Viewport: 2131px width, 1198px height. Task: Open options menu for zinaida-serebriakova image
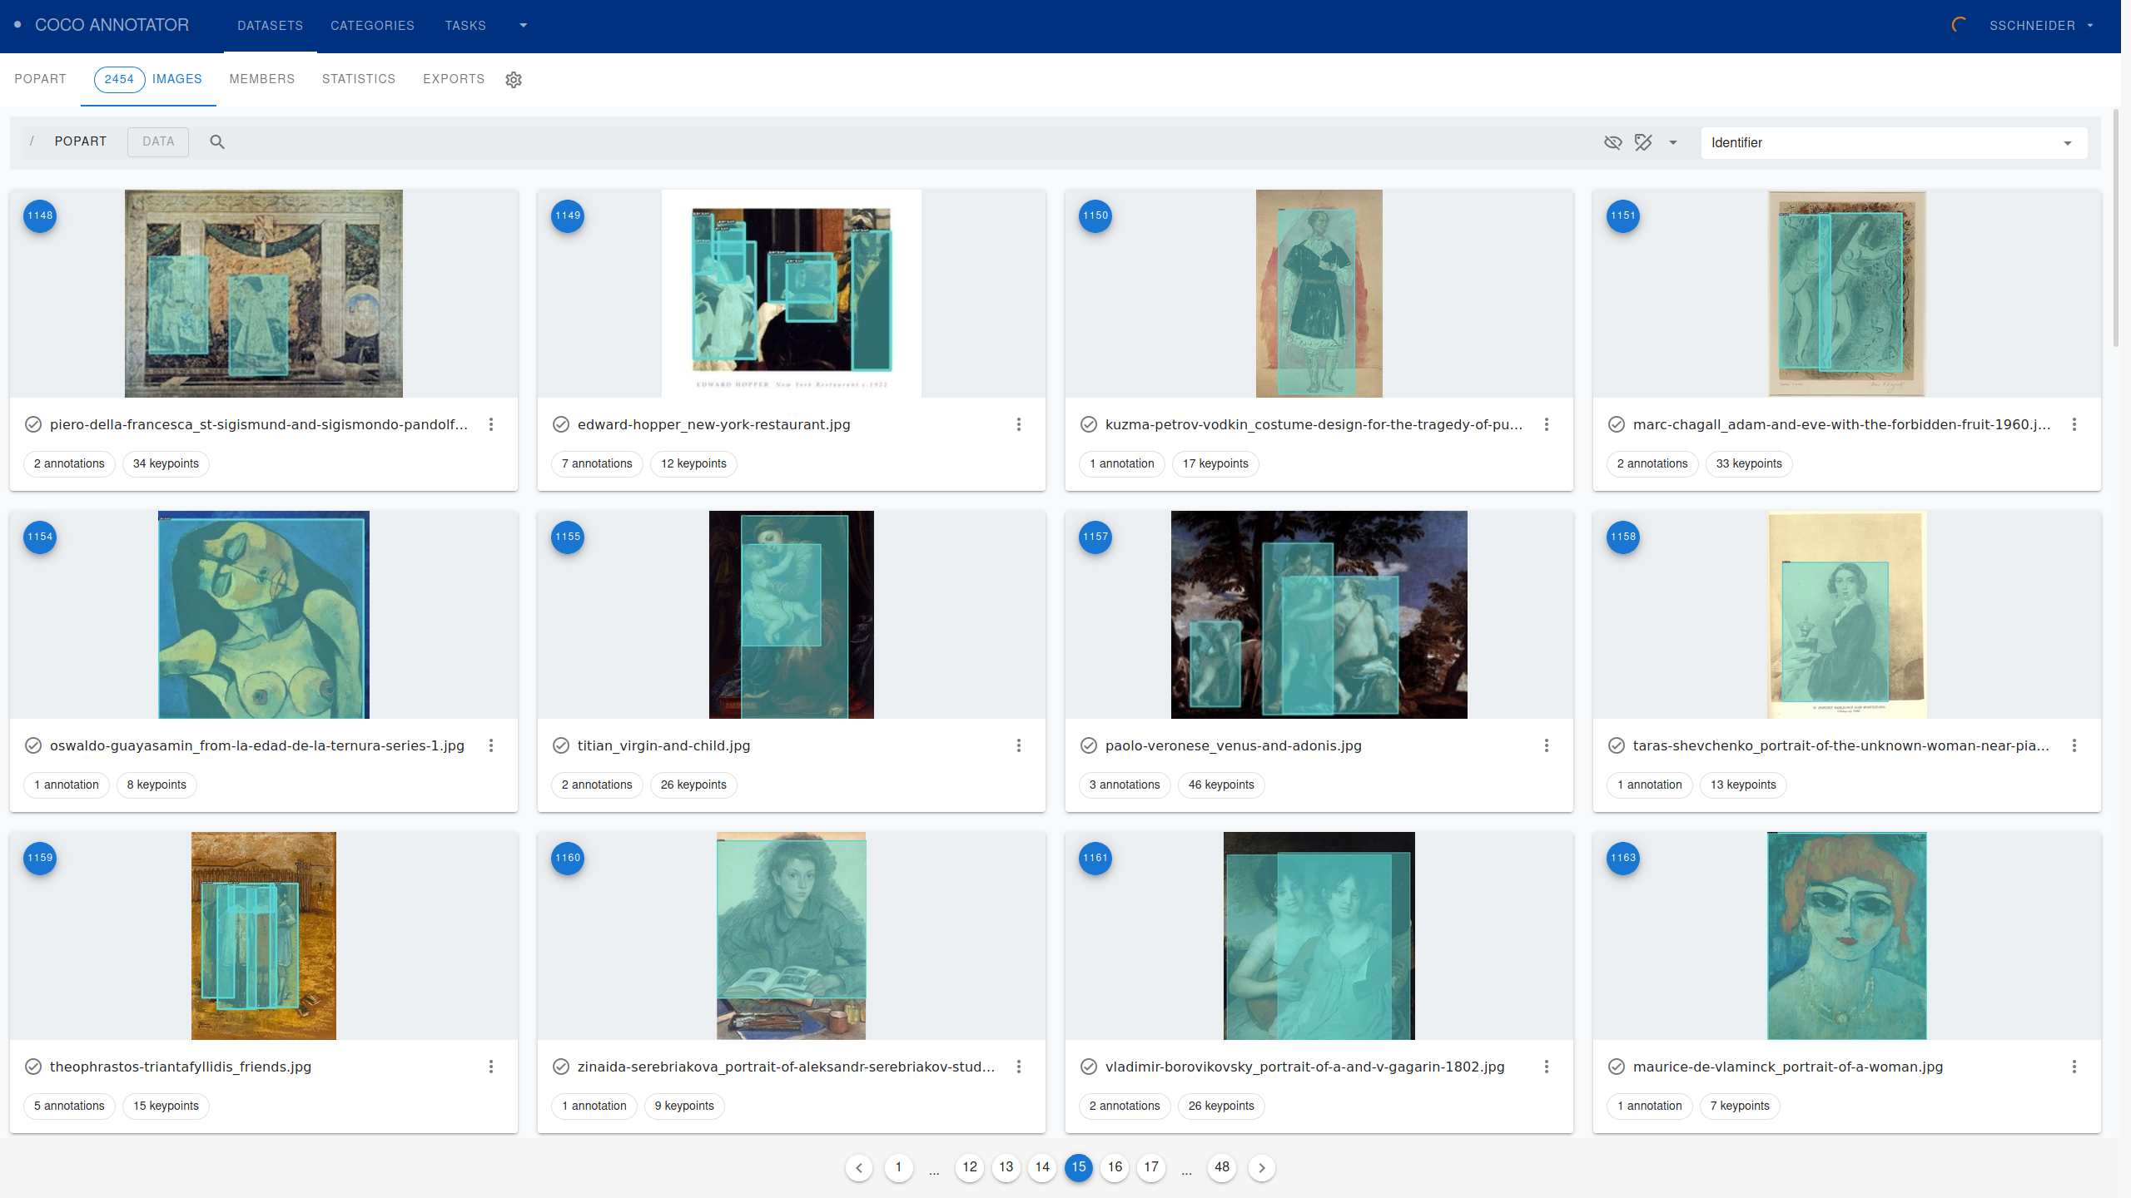(1019, 1067)
